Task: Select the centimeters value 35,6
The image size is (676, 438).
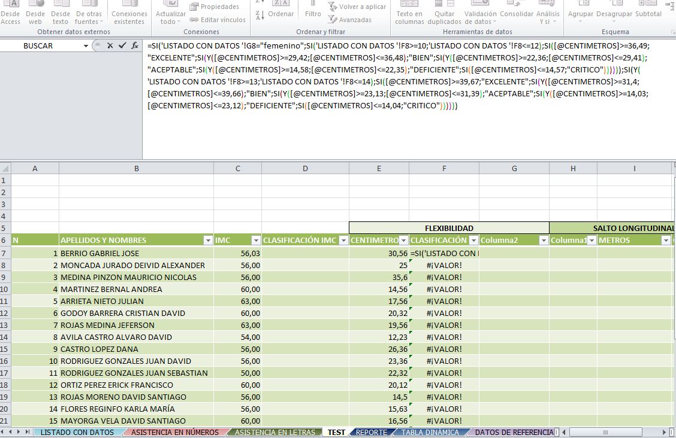Action: [379, 278]
